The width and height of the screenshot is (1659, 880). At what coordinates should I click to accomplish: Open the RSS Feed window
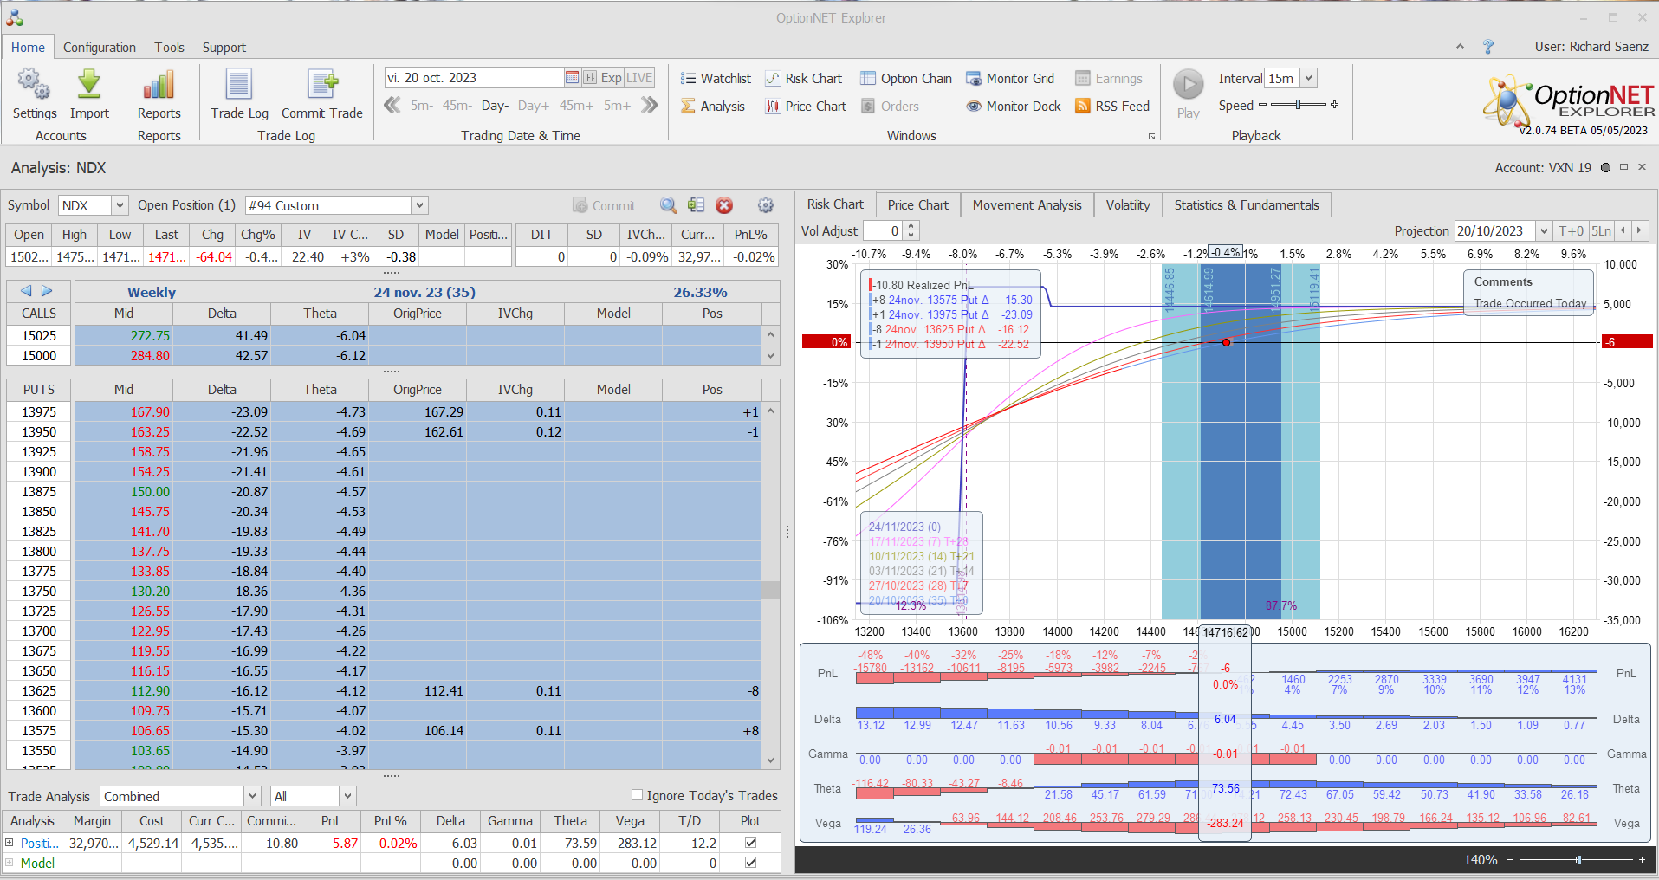pyautogui.click(x=1112, y=107)
